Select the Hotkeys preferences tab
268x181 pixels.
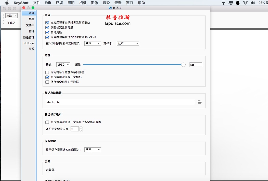[x=29, y=43]
